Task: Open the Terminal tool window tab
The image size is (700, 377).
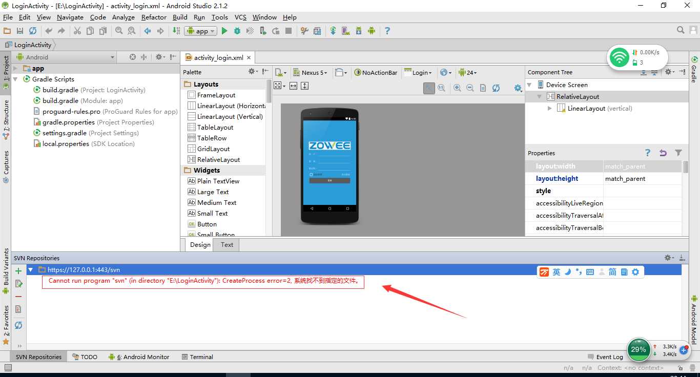Action: click(x=197, y=357)
